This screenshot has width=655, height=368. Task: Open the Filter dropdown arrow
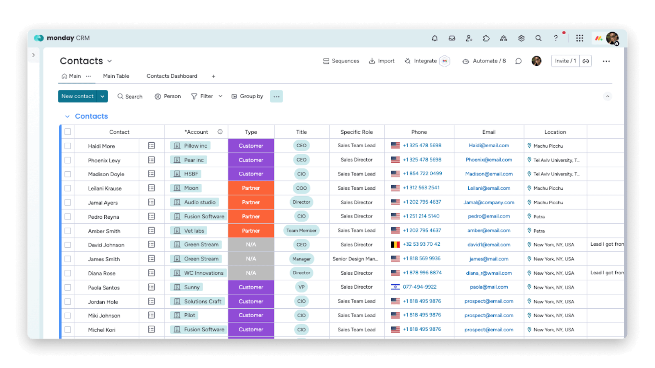[221, 96]
